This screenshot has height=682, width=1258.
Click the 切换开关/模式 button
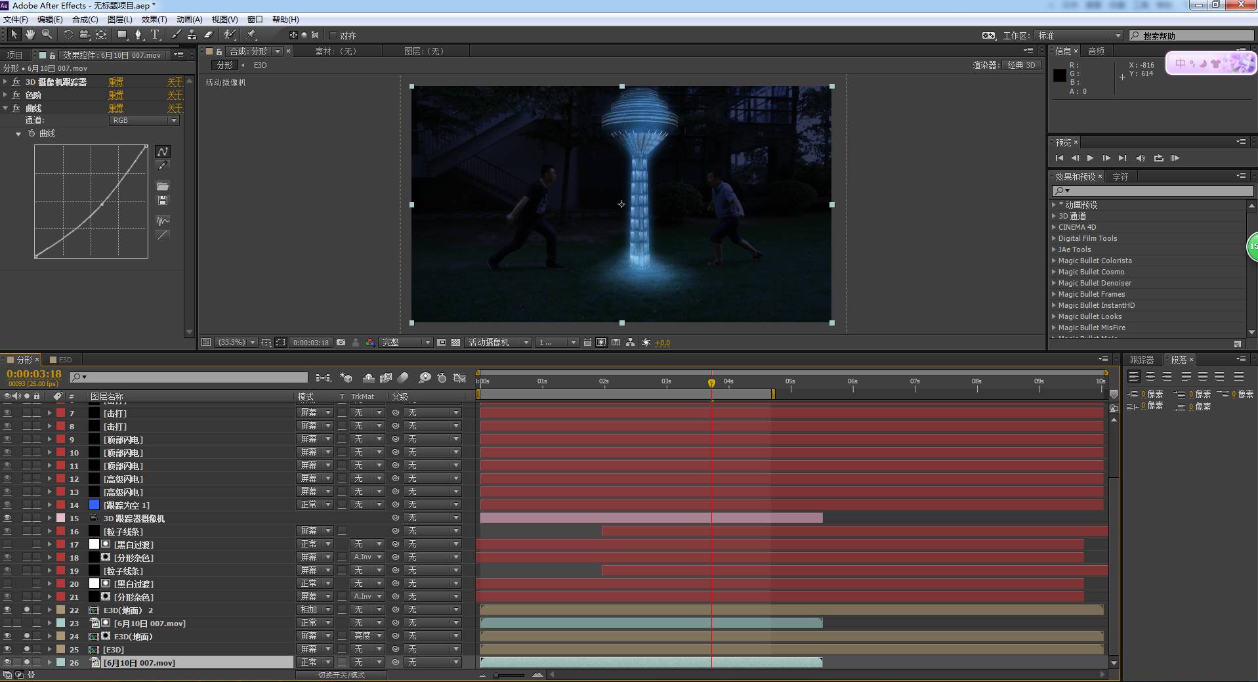(x=341, y=675)
